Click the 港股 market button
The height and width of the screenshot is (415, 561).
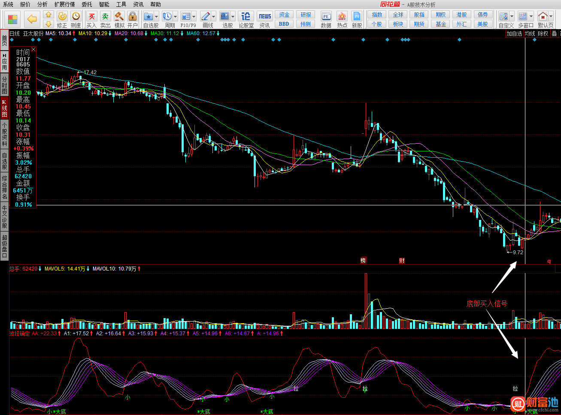pyautogui.click(x=461, y=15)
